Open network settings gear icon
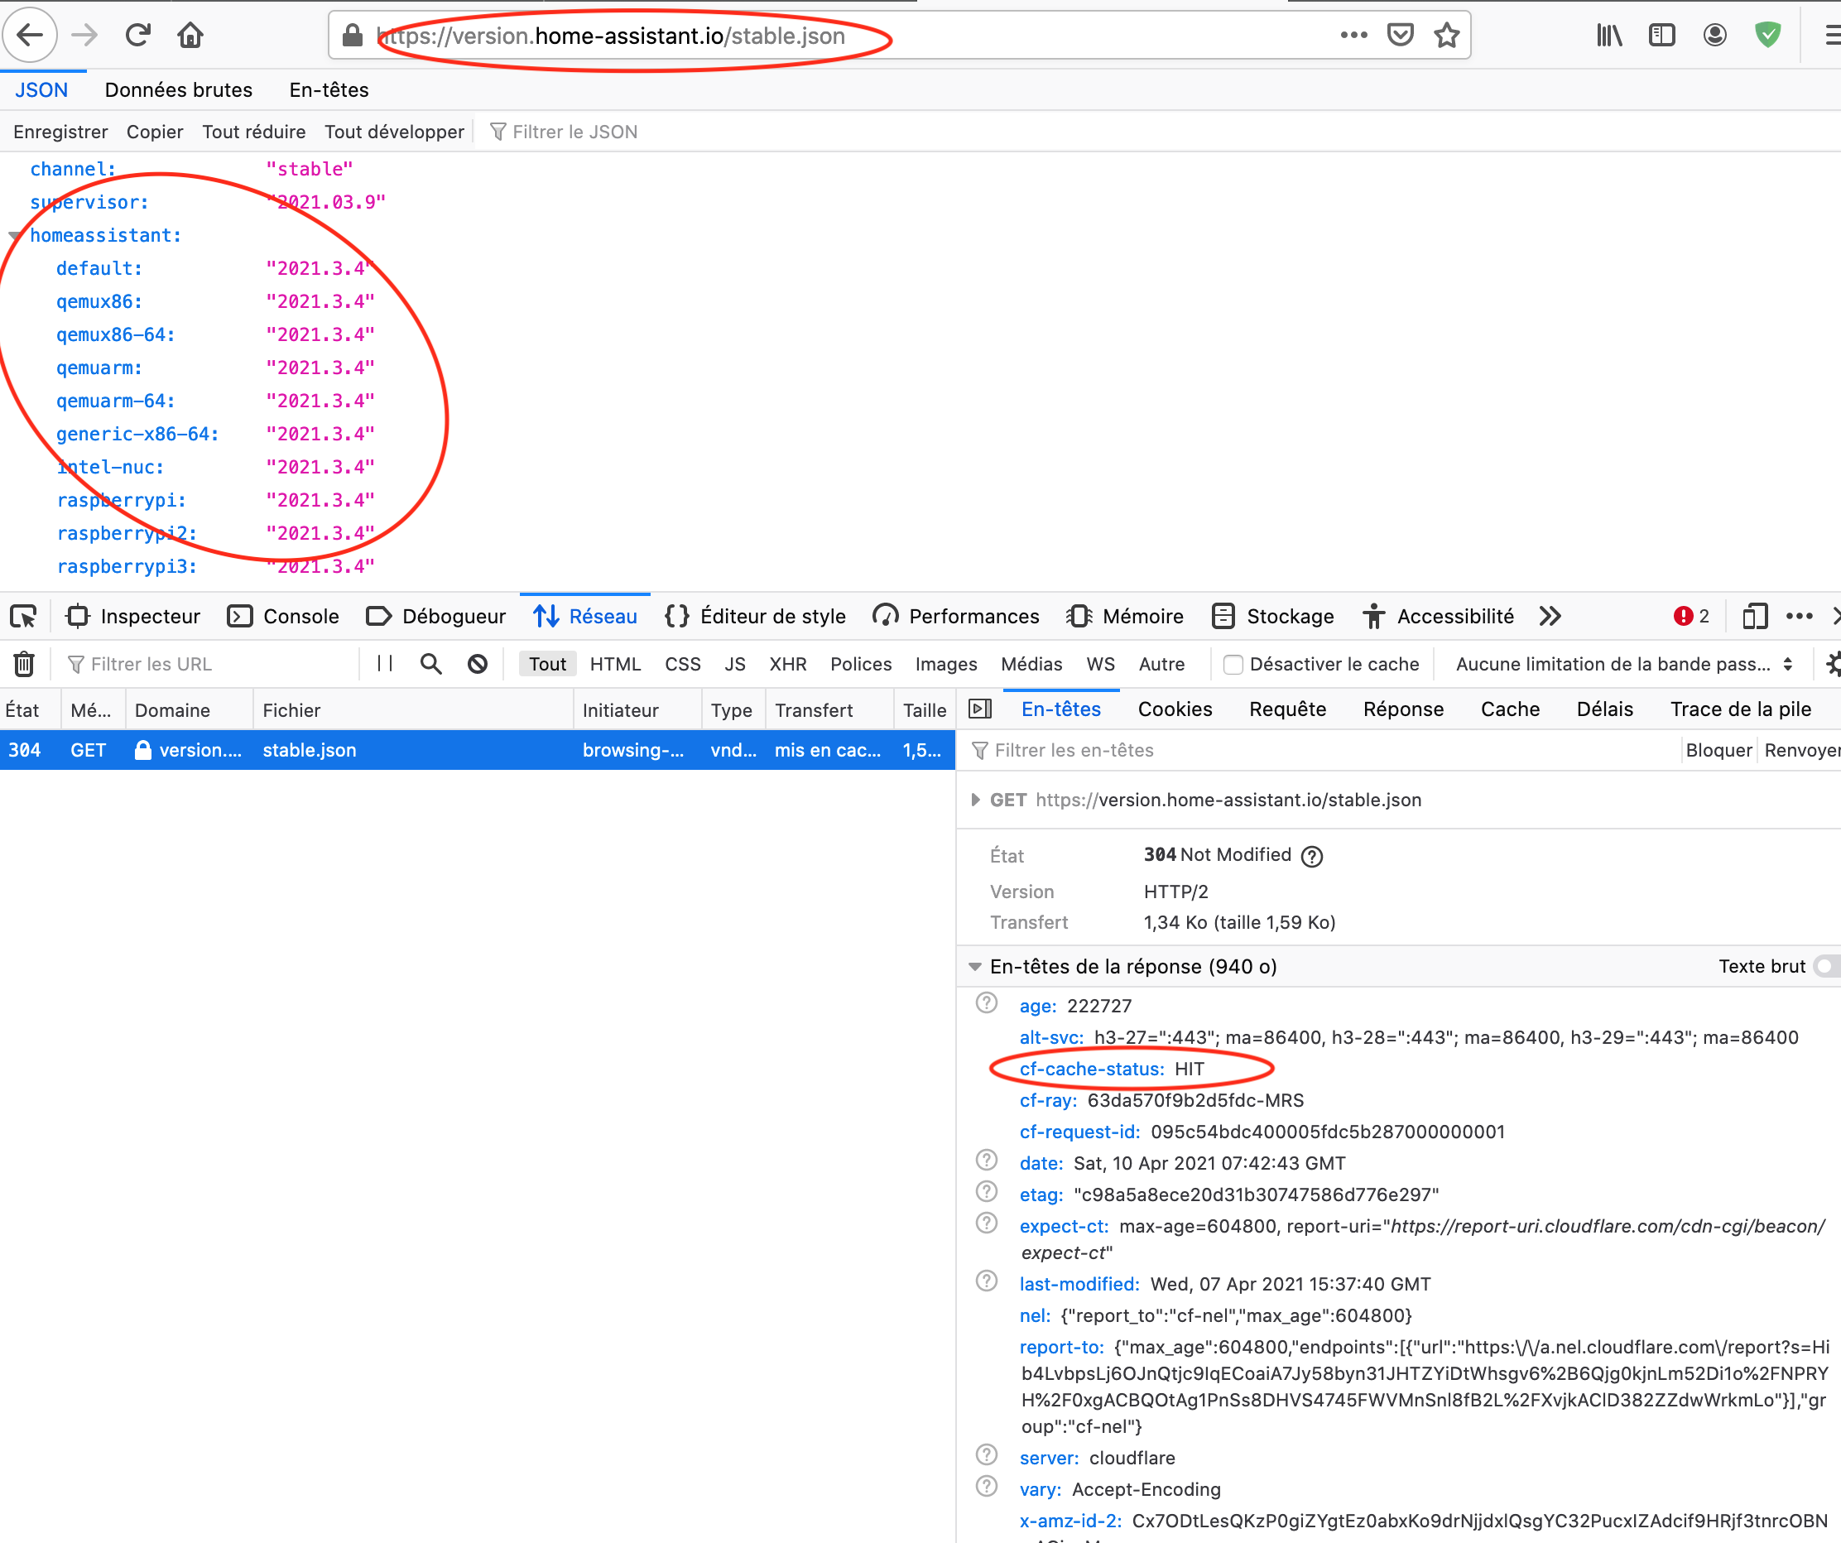 click(1832, 664)
